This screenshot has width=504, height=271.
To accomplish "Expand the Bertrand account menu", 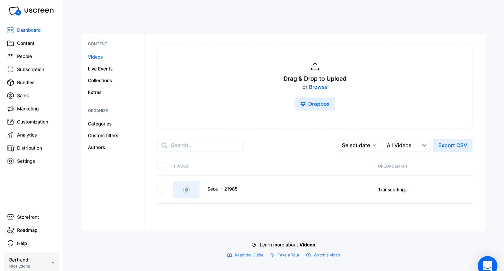I will (31, 263).
